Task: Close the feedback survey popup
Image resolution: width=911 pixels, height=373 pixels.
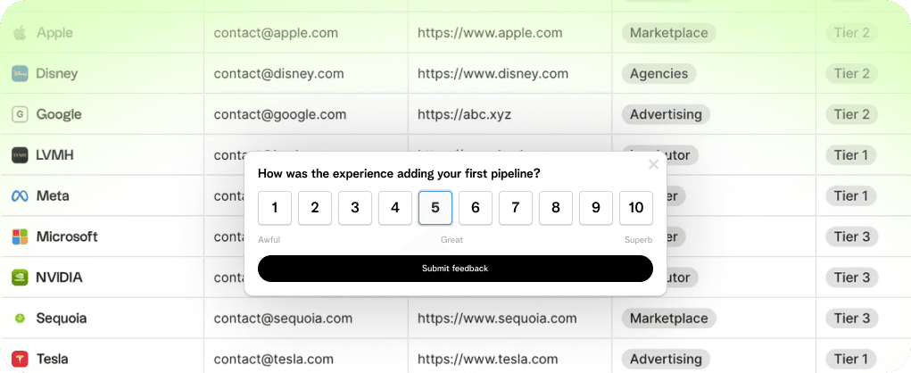Action: point(654,164)
